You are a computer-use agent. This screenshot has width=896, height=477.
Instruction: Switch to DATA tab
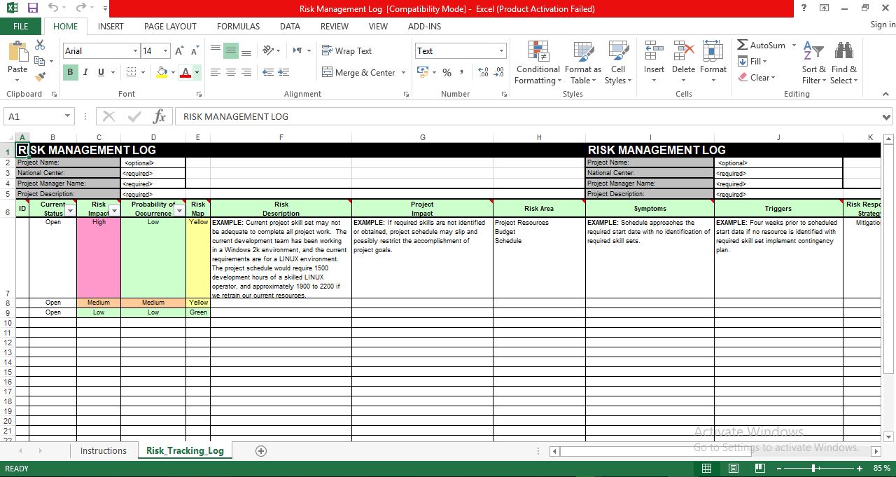click(x=290, y=26)
